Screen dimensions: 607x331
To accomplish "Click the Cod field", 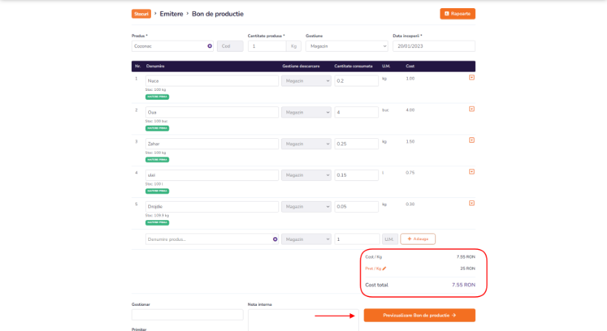I will (230, 46).
